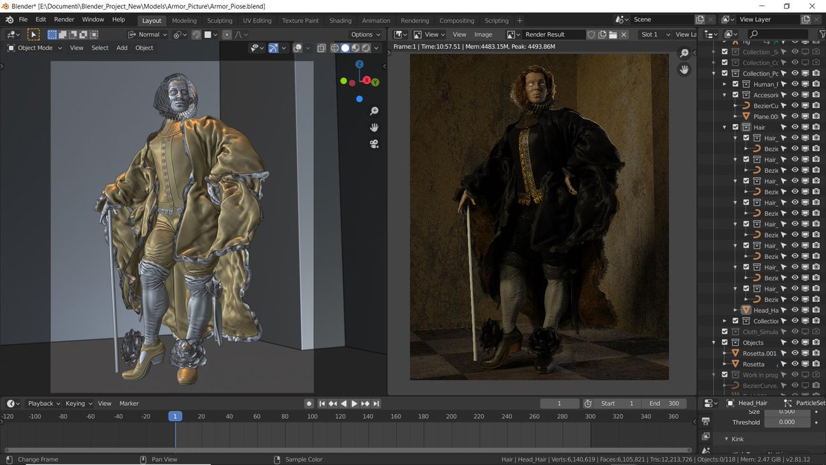The image size is (826, 465).
Task: Toggle the viewport camera view icon
Action: click(x=374, y=144)
